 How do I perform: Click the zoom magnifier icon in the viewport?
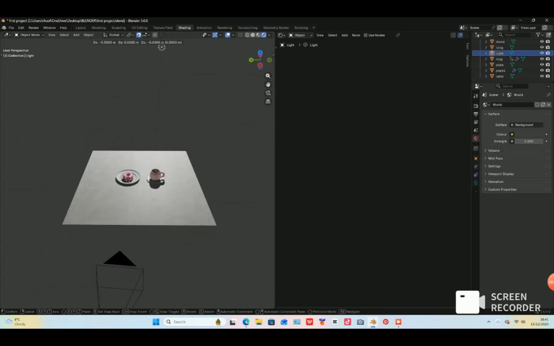268,76
